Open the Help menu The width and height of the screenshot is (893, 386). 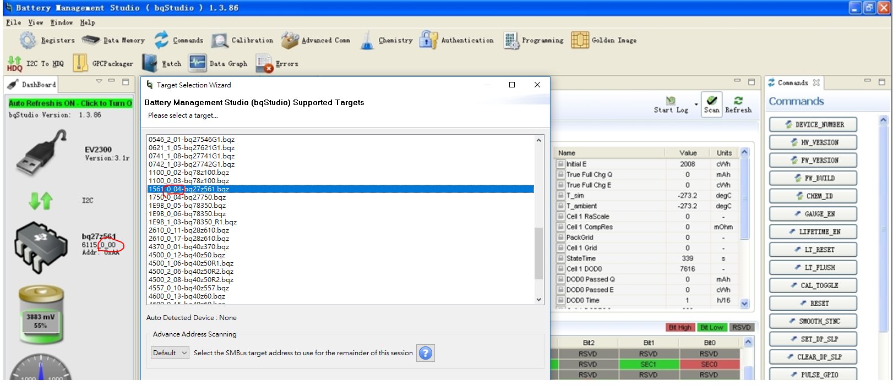click(88, 23)
